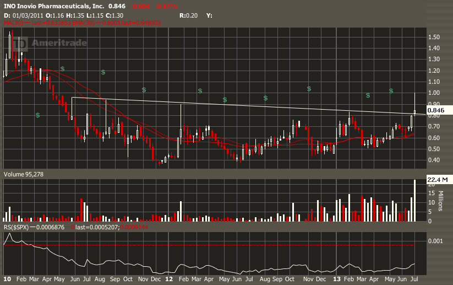Click the rightmost dollar sign marker
The height and width of the screenshot is (285, 453).
click(391, 91)
